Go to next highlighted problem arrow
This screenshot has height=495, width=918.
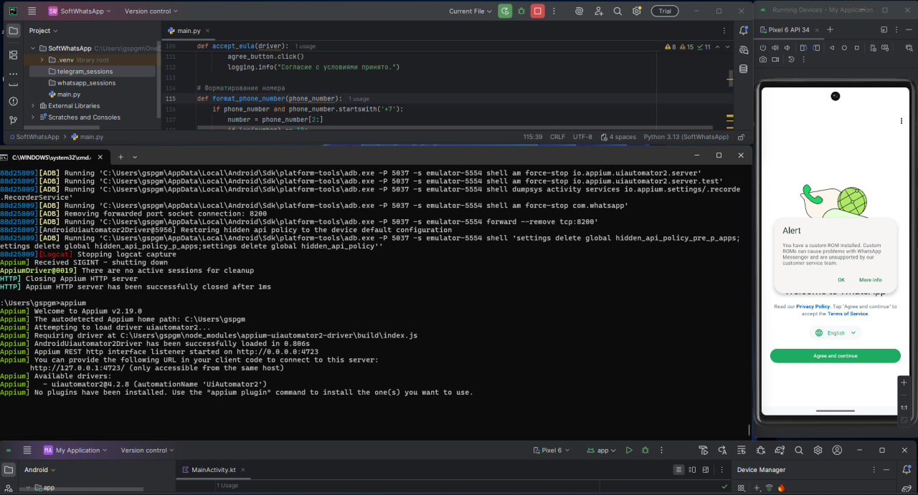tap(727, 47)
